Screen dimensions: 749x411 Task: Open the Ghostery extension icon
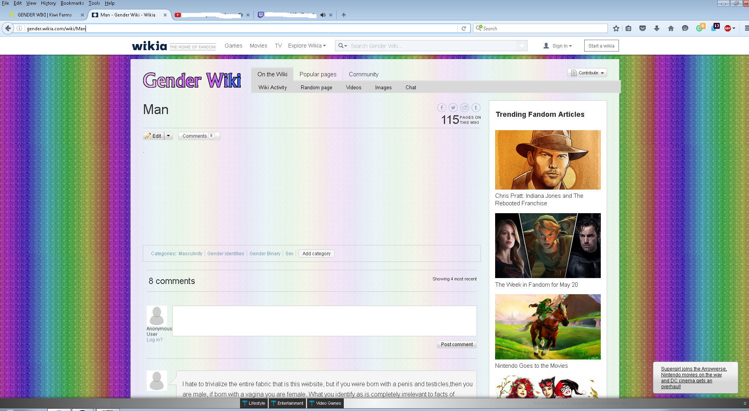715,28
